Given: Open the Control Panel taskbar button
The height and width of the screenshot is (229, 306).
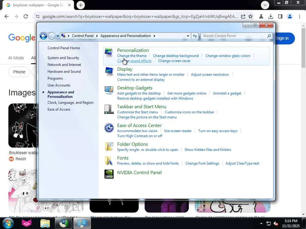Looking at the screenshot, I should click(x=82, y=223).
